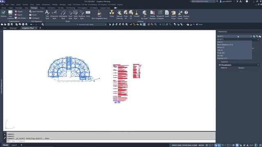This screenshot has height=147, width=262.
Task: Switch to the Home ribbon tab
Action: (4, 8)
